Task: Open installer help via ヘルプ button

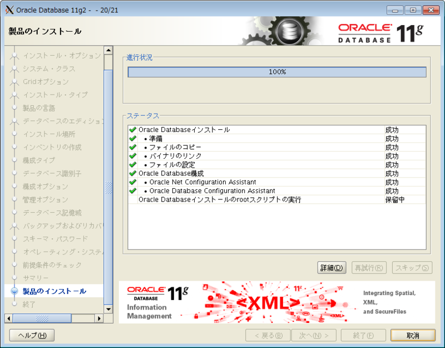Action: (x=31, y=335)
